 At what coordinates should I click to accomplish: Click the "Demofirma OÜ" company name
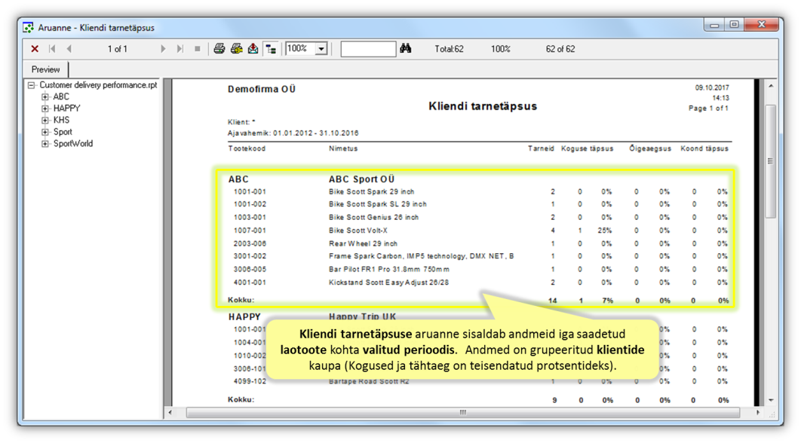click(x=262, y=90)
